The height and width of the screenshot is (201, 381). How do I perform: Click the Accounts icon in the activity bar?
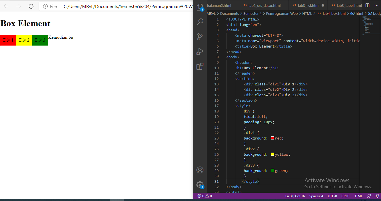pos(200,170)
